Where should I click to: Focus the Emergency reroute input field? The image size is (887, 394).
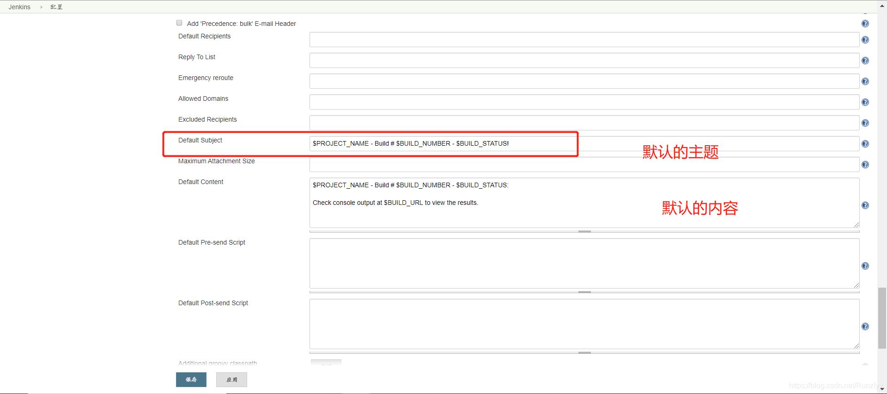click(x=584, y=81)
